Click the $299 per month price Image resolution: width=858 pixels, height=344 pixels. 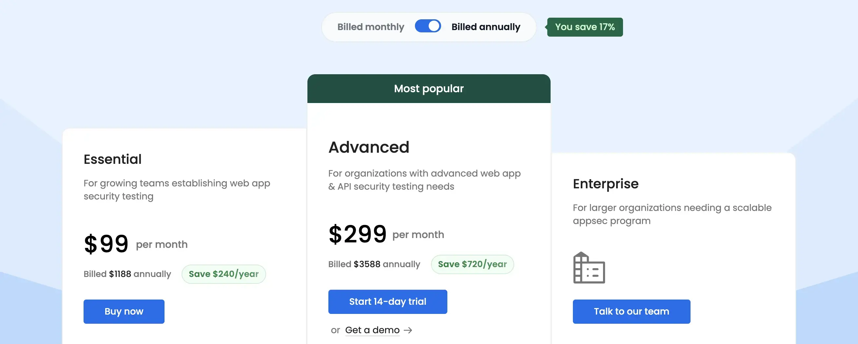386,234
